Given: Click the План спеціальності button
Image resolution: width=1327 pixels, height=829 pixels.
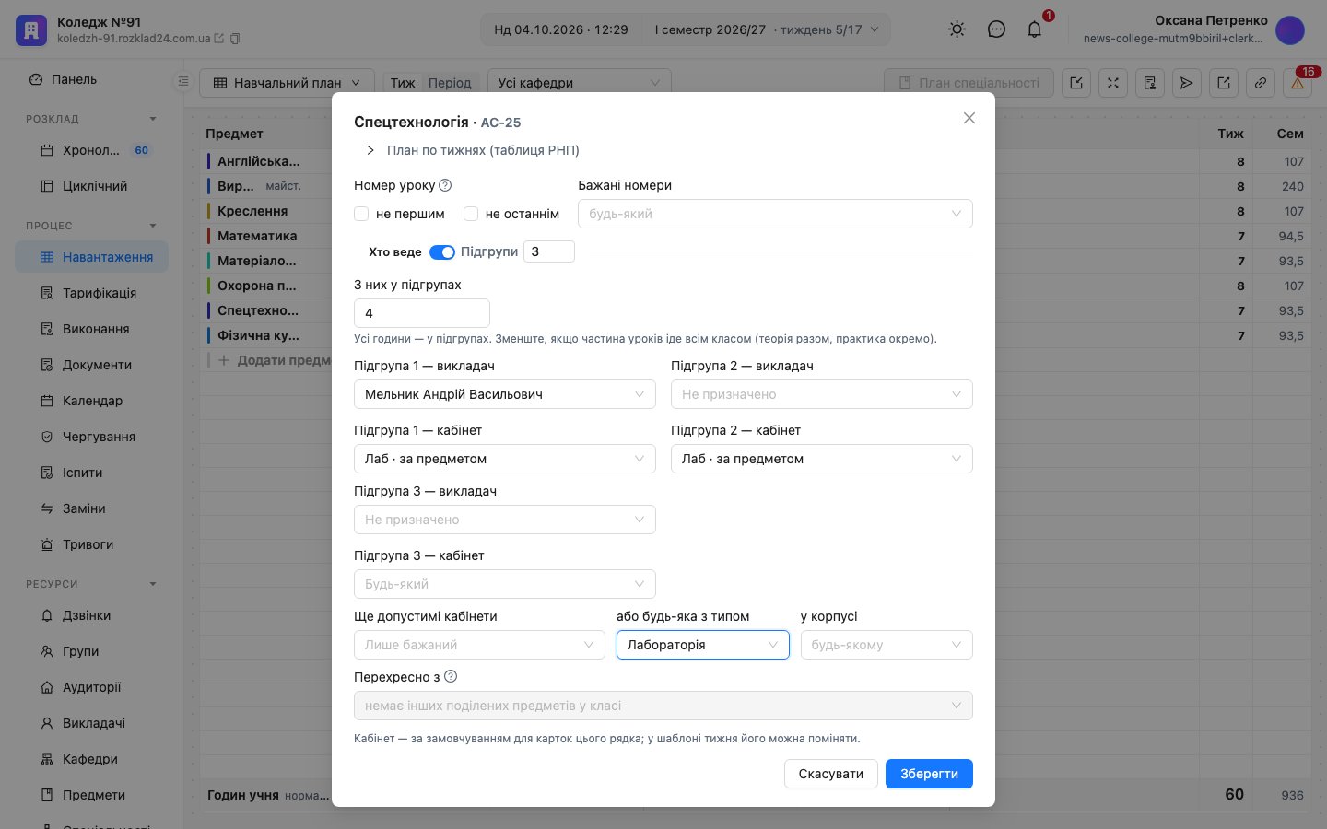Looking at the screenshot, I should click(969, 83).
